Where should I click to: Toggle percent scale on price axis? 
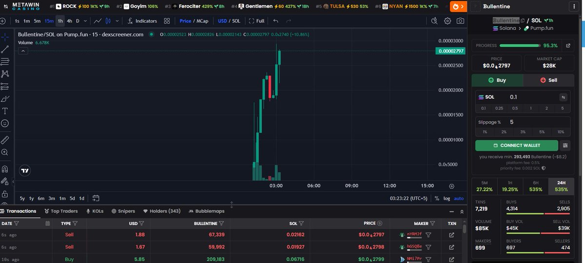[437, 198]
